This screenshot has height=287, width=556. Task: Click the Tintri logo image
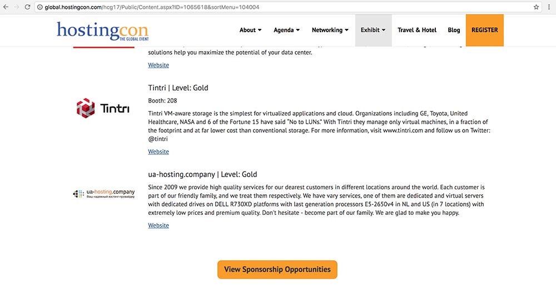(x=103, y=108)
